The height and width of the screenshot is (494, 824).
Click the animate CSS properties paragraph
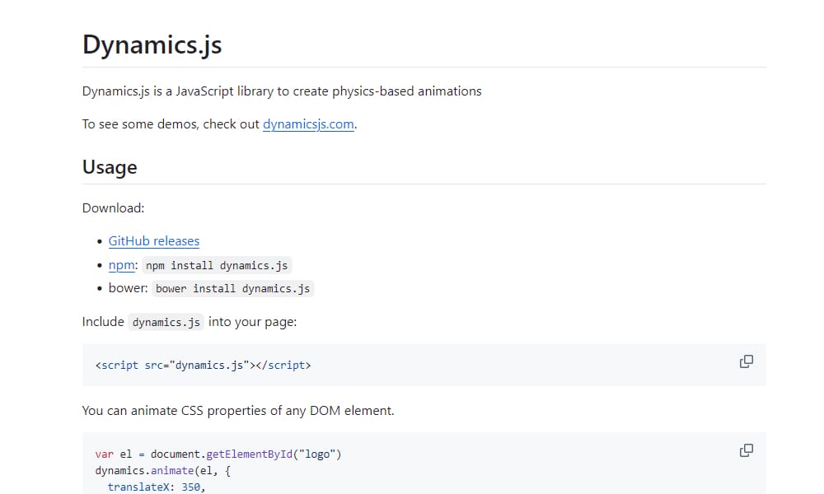238,410
